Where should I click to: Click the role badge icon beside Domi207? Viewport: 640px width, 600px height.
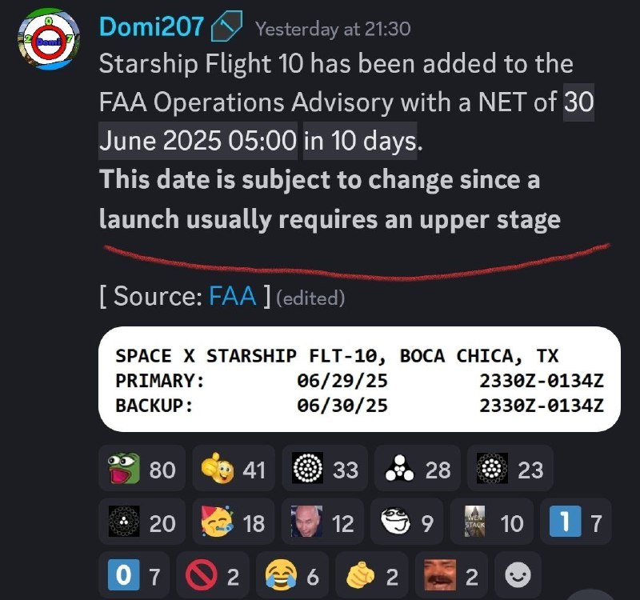click(226, 26)
